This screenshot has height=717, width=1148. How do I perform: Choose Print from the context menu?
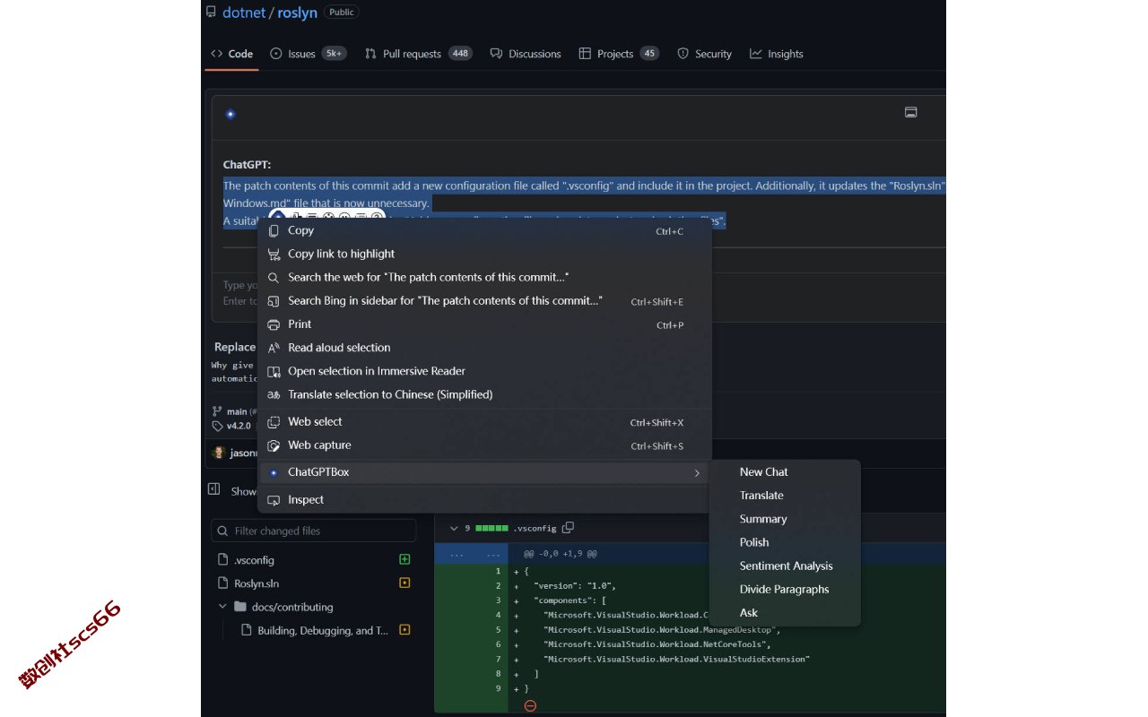pyautogui.click(x=485, y=324)
